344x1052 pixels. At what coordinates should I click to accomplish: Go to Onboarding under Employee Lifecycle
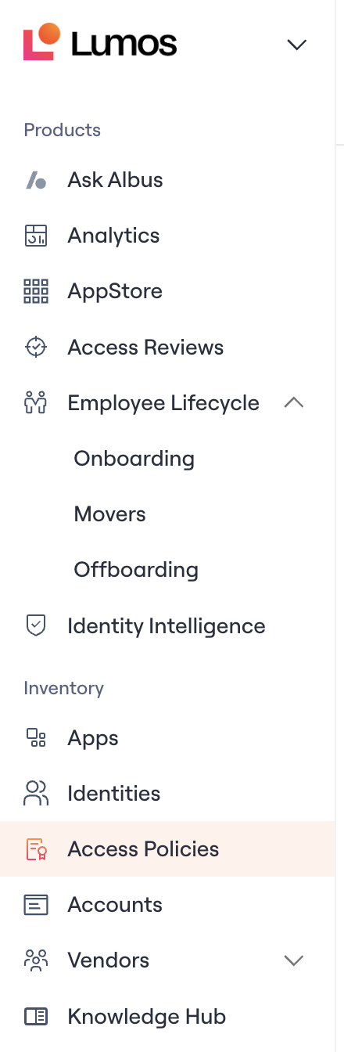pyautogui.click(x=134, y=459)
